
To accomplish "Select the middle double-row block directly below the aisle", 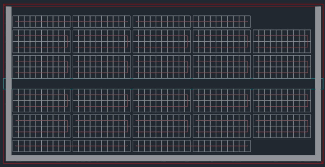I will tap(161, 101).
